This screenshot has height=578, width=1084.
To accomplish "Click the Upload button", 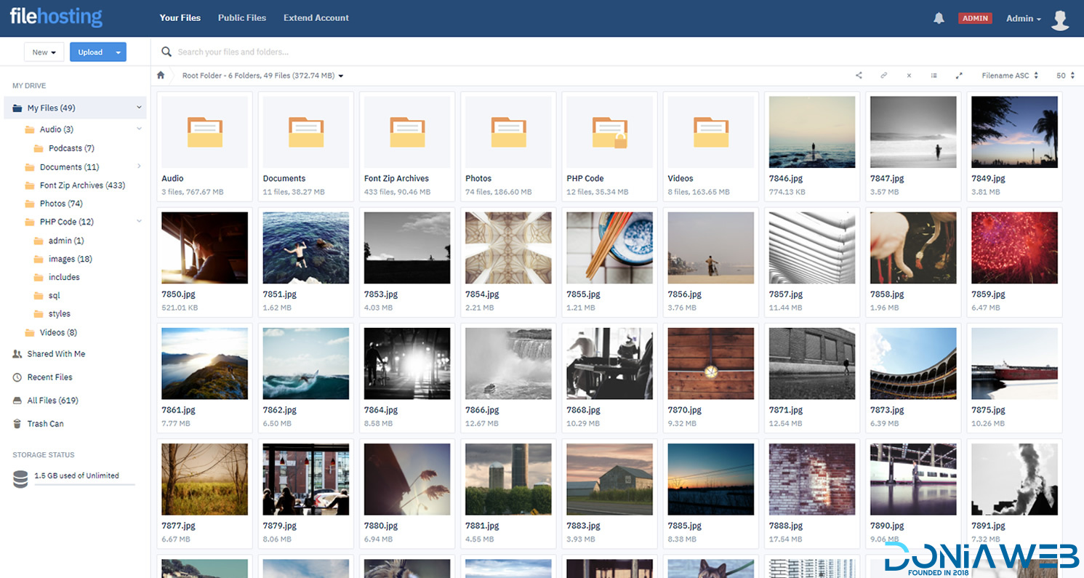I will tap(90, 52).
